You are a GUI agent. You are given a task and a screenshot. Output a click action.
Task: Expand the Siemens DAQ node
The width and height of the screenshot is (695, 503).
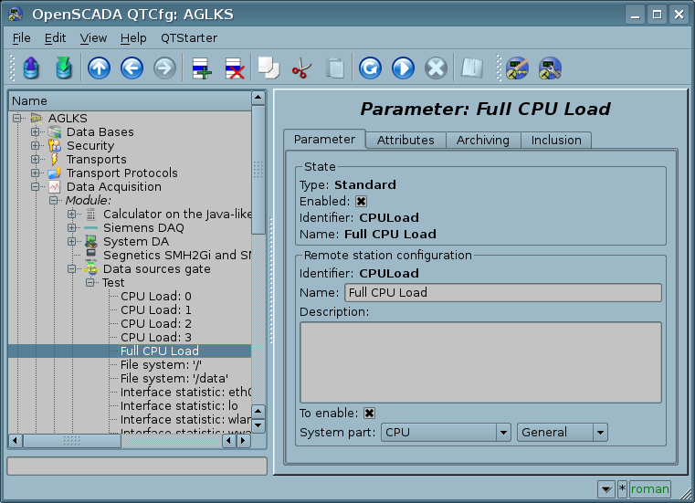click(x=72, y=228)
